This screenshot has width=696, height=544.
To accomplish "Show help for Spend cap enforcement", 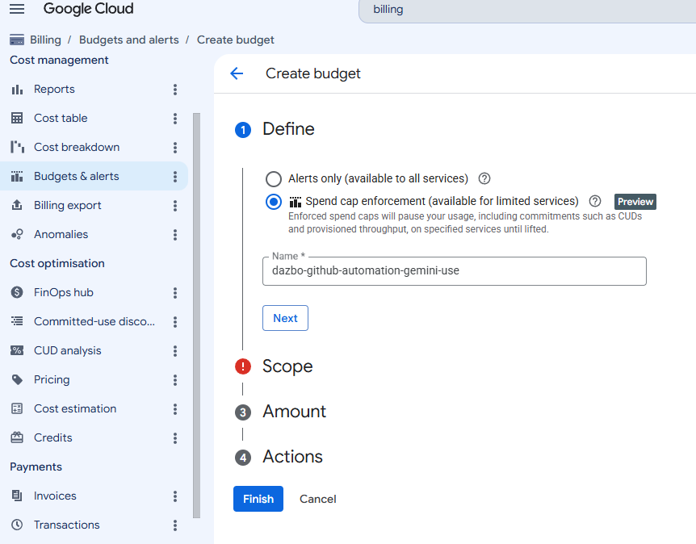I will tap(595, 202).
